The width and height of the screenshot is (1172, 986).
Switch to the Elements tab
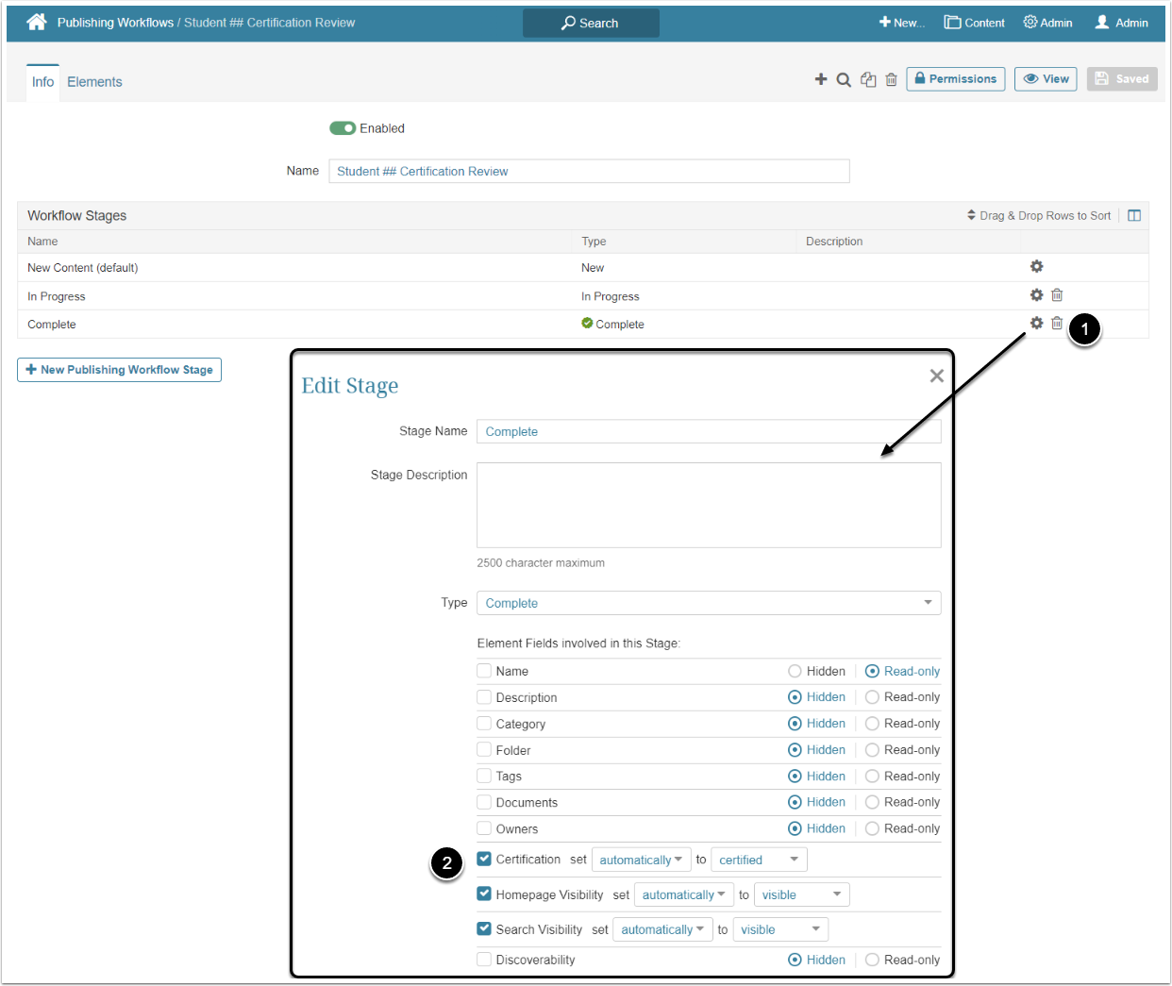click(94, 82)
